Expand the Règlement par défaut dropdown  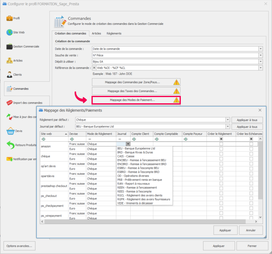(228, 120)
